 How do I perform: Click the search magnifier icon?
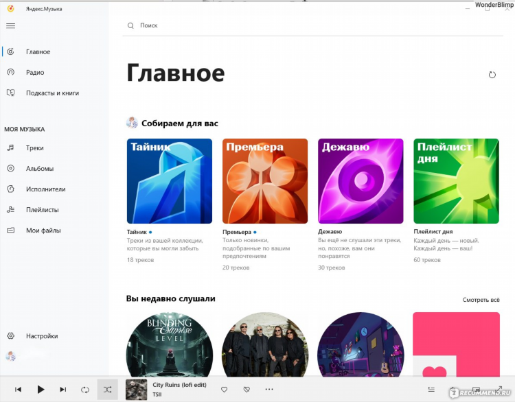pos(130,25)
